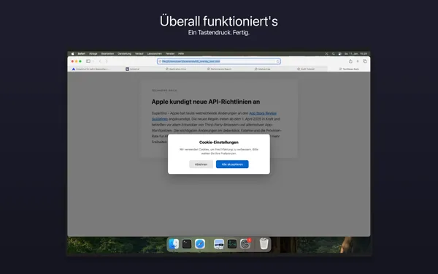Click the Alle akzeptieren button
This screenshot has width=438, height=274.
coord(232,164)
